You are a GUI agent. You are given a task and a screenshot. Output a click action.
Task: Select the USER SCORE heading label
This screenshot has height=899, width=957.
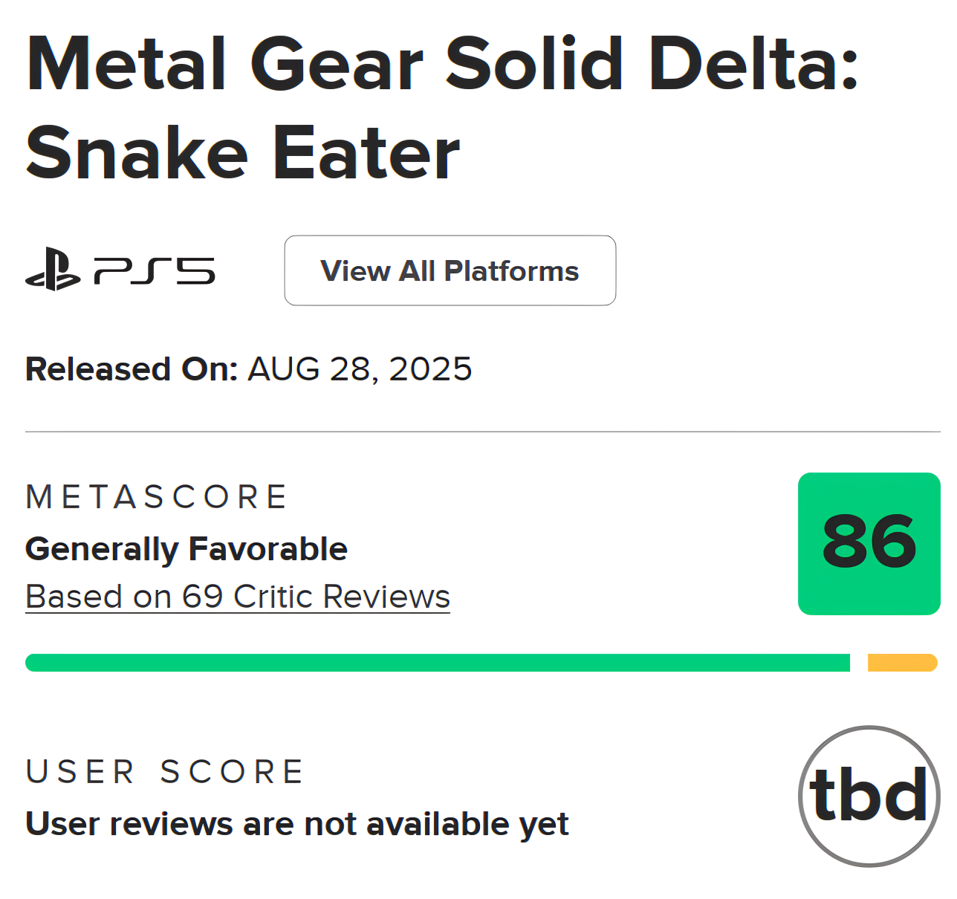pyautogui.click(x=165, y=772)
